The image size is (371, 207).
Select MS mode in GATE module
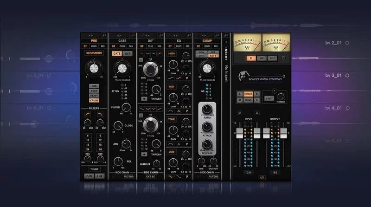coord(131,46)
